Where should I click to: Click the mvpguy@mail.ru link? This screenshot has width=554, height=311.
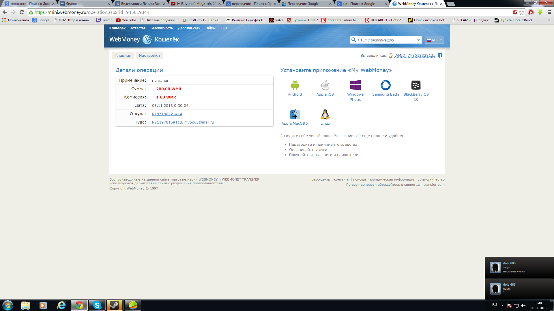[x=199, y=122]
